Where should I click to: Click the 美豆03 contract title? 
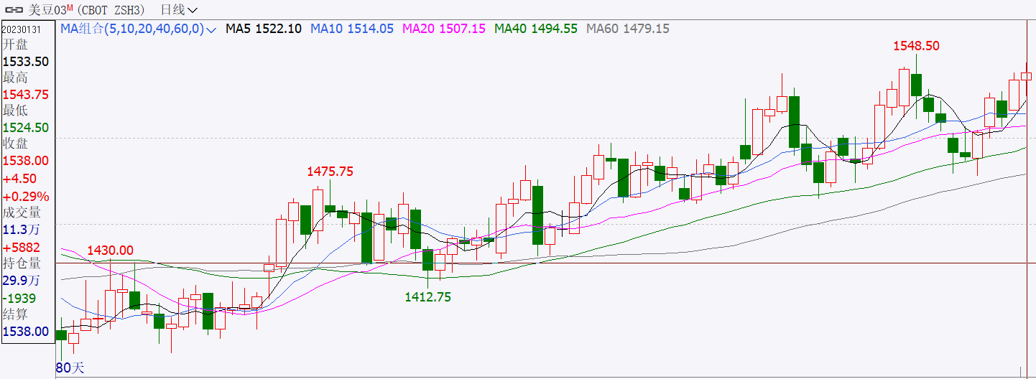click(x=50, y=10)
